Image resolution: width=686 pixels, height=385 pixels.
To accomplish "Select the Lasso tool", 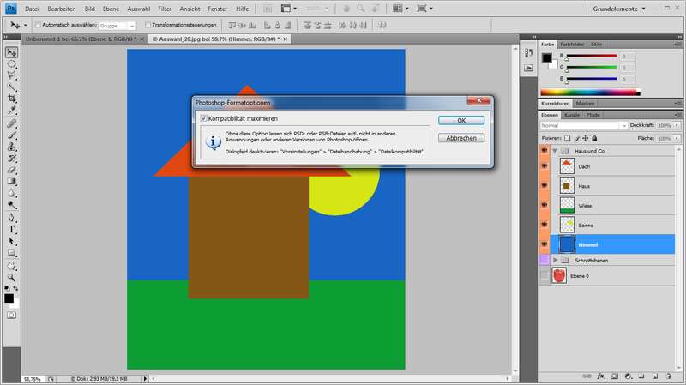I will pyautogui.click(x=12, y=75).
